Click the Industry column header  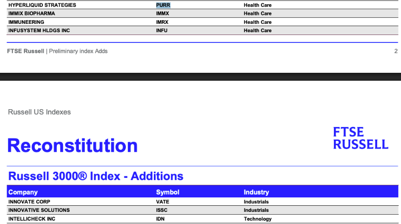256,192
